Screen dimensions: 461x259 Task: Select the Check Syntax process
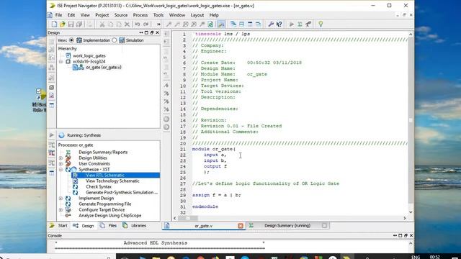click(x=99, y=187)
